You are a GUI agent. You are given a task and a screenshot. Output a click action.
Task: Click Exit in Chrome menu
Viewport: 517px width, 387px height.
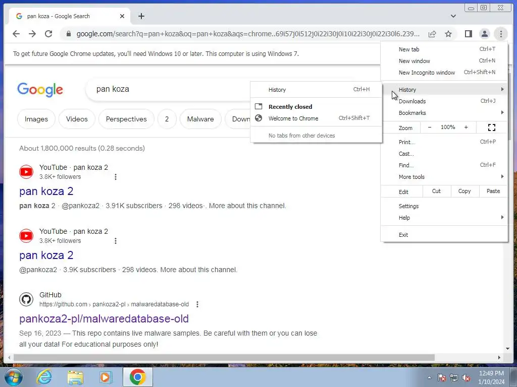coord(444,235)
